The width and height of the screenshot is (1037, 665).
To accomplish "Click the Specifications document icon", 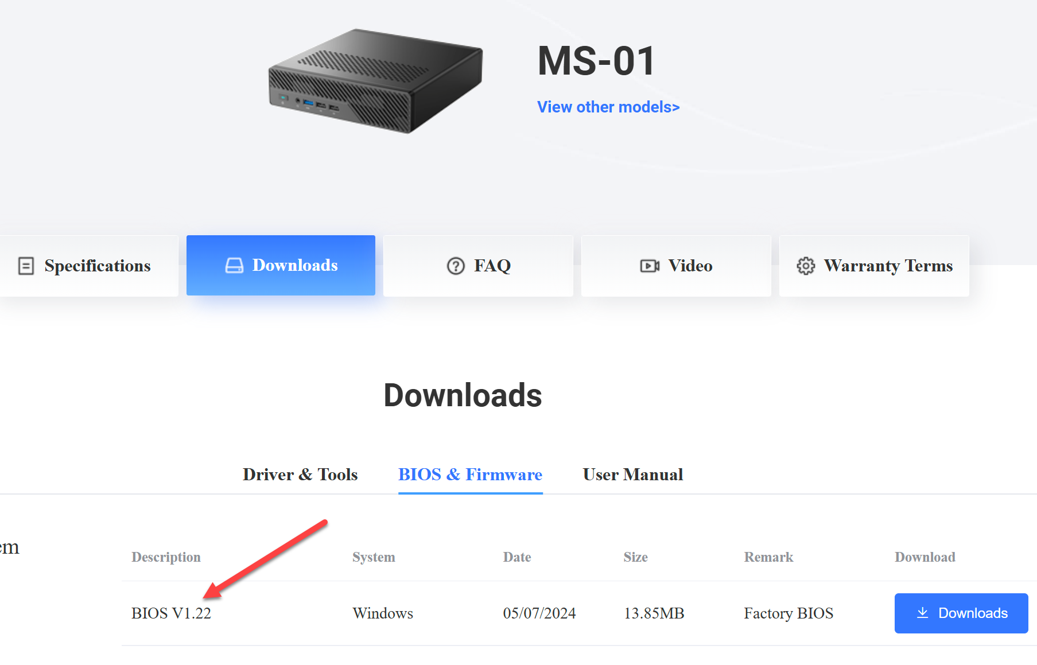I will point(26,266).
